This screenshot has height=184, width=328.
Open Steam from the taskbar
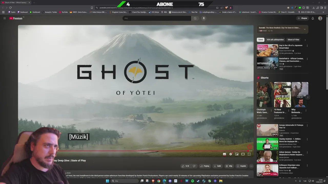click(198, 181)
